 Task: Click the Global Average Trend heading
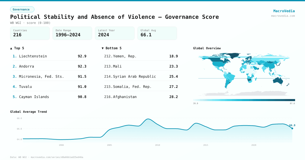point(28,111)
